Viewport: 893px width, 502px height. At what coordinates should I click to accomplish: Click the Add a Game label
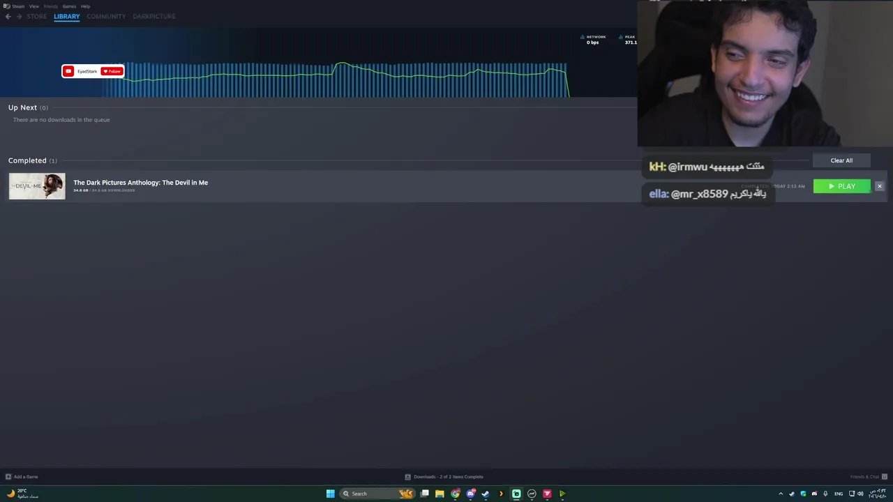pyautogui.click(x=26, y=477)
